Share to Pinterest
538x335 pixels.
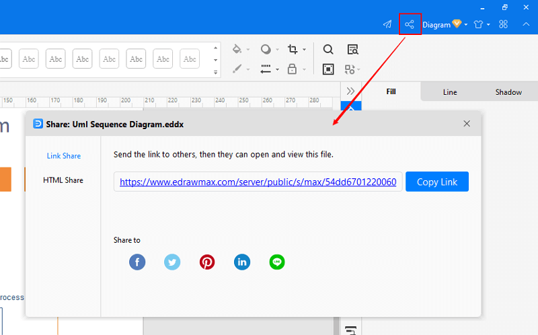tap(207, 262)
